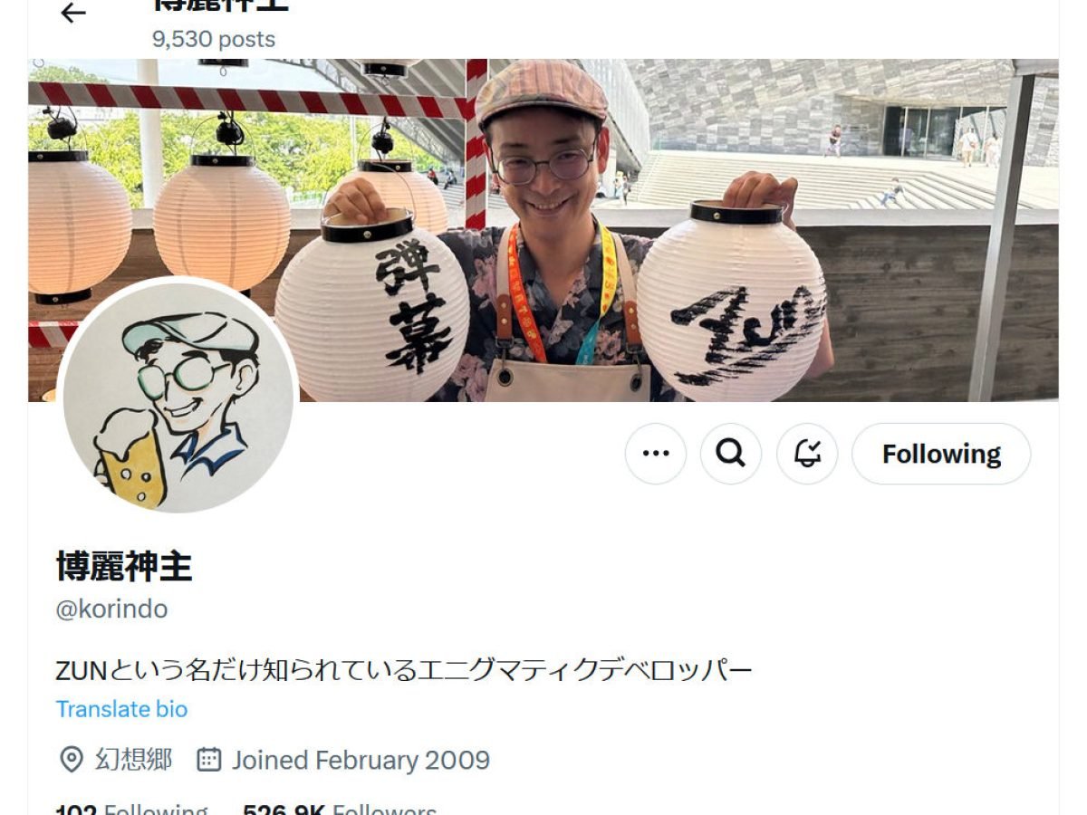Click the 9,530 posts count in the header
Image resolution: width=1087 pixels, height=815 pixels.
point(214,39)
